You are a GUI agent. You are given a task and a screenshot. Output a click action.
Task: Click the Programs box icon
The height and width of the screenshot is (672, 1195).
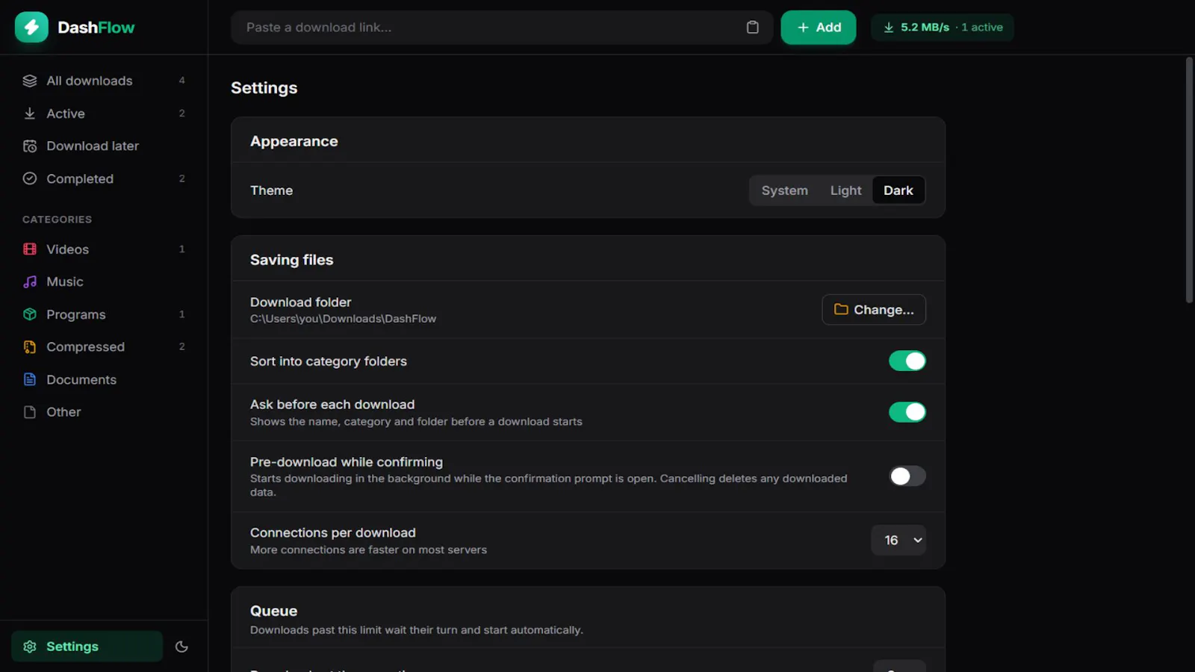tap(30, 314)
